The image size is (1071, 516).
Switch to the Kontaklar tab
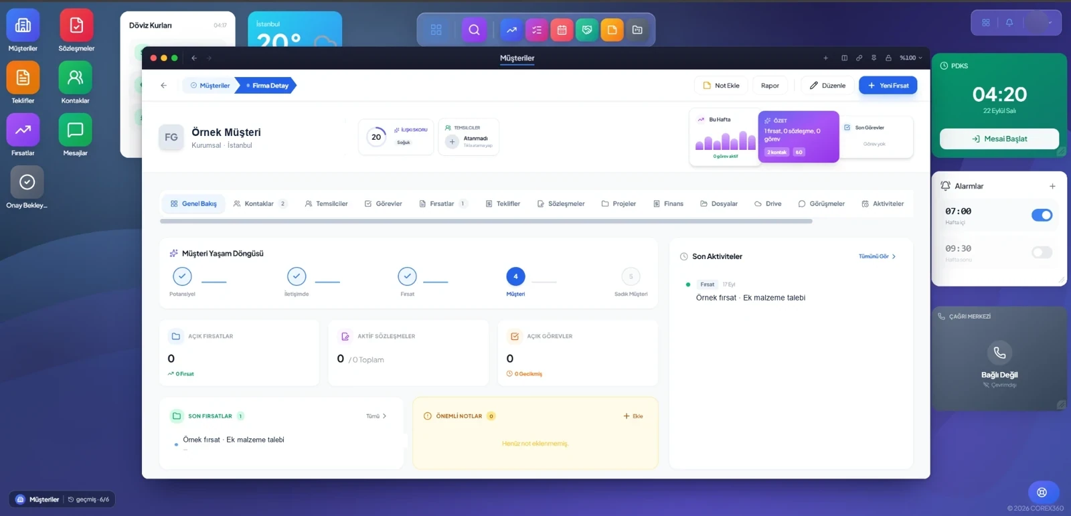pyautogui.click(x=260, y=203)
